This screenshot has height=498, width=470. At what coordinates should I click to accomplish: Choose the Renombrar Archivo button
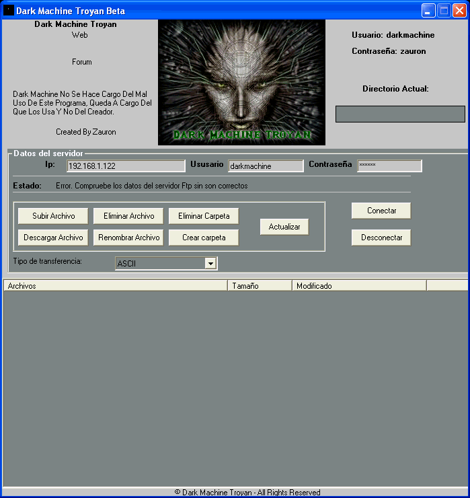(x=128, y=238)
